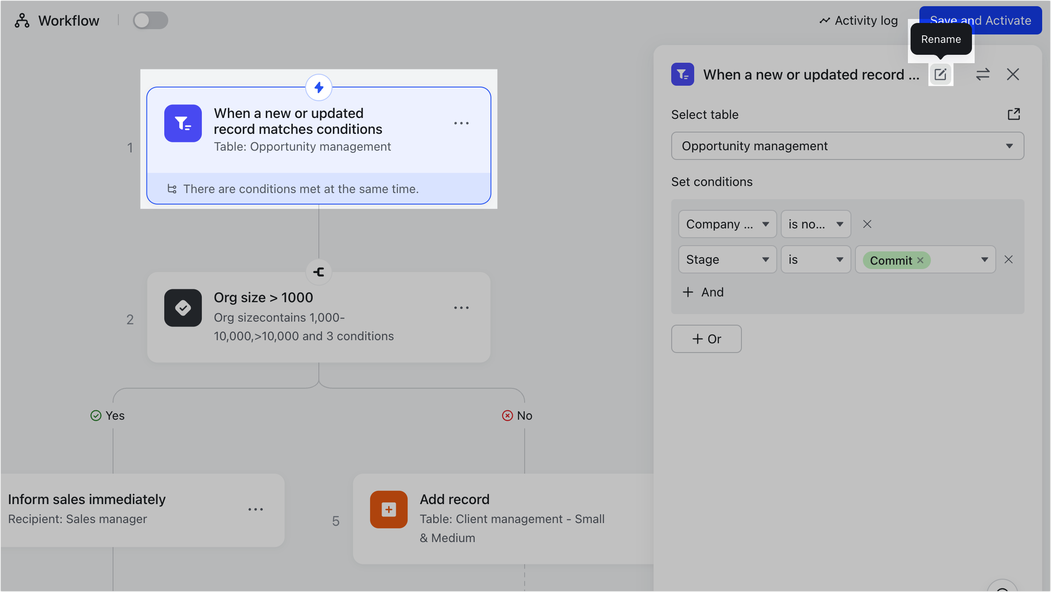Image resolution: width=1051 pixels, height=592 pixels.
Task: Expand the Opportunity management table dropdown
Action: click(1009, 146)
